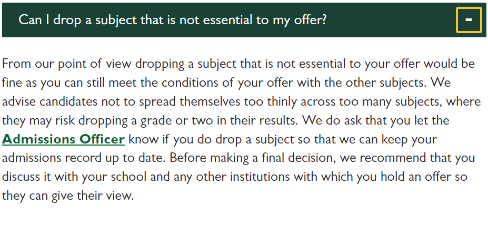The height and width of the screenshot is (226, 488).
Task: Click the dark green accordion header bar
Action: 244,20
